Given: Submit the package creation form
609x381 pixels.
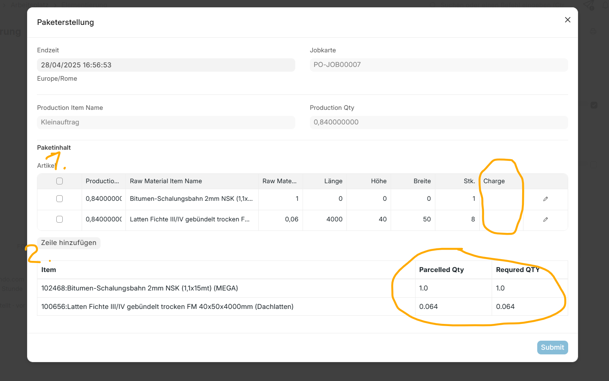Looking at the screenshot, I should point(552,348).
